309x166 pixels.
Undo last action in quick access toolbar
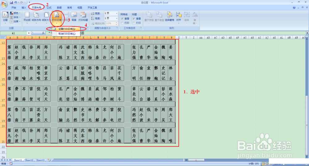point(15,2)
